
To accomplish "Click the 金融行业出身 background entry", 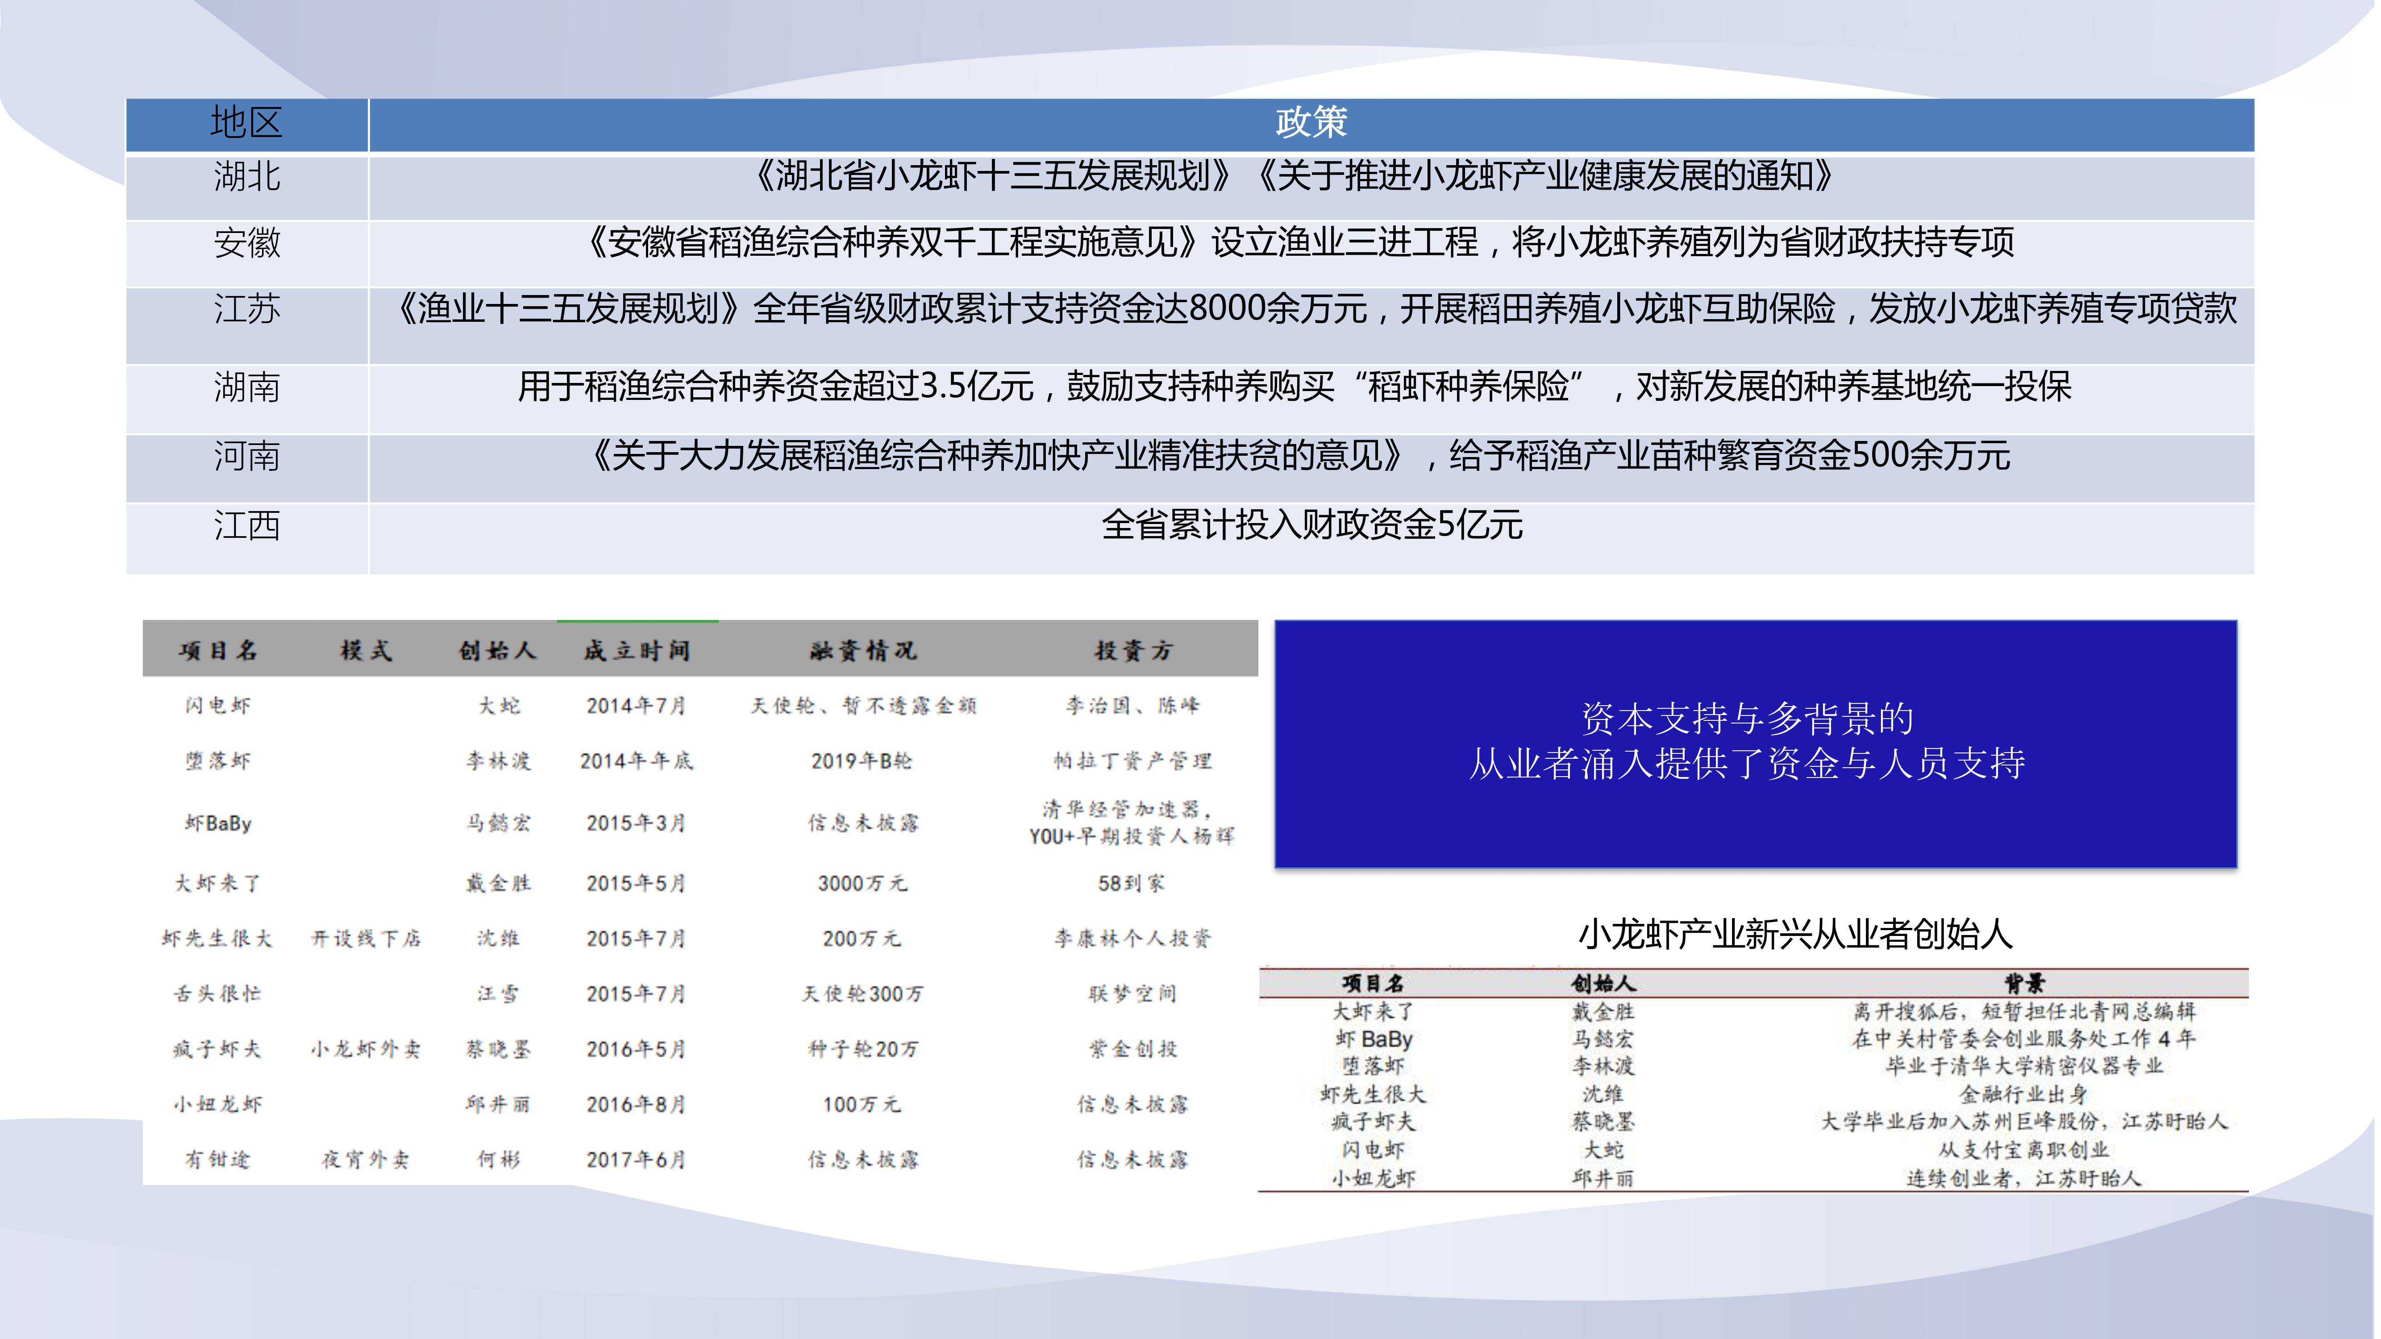I will pyautogui.click(x=2023, y=1094).
